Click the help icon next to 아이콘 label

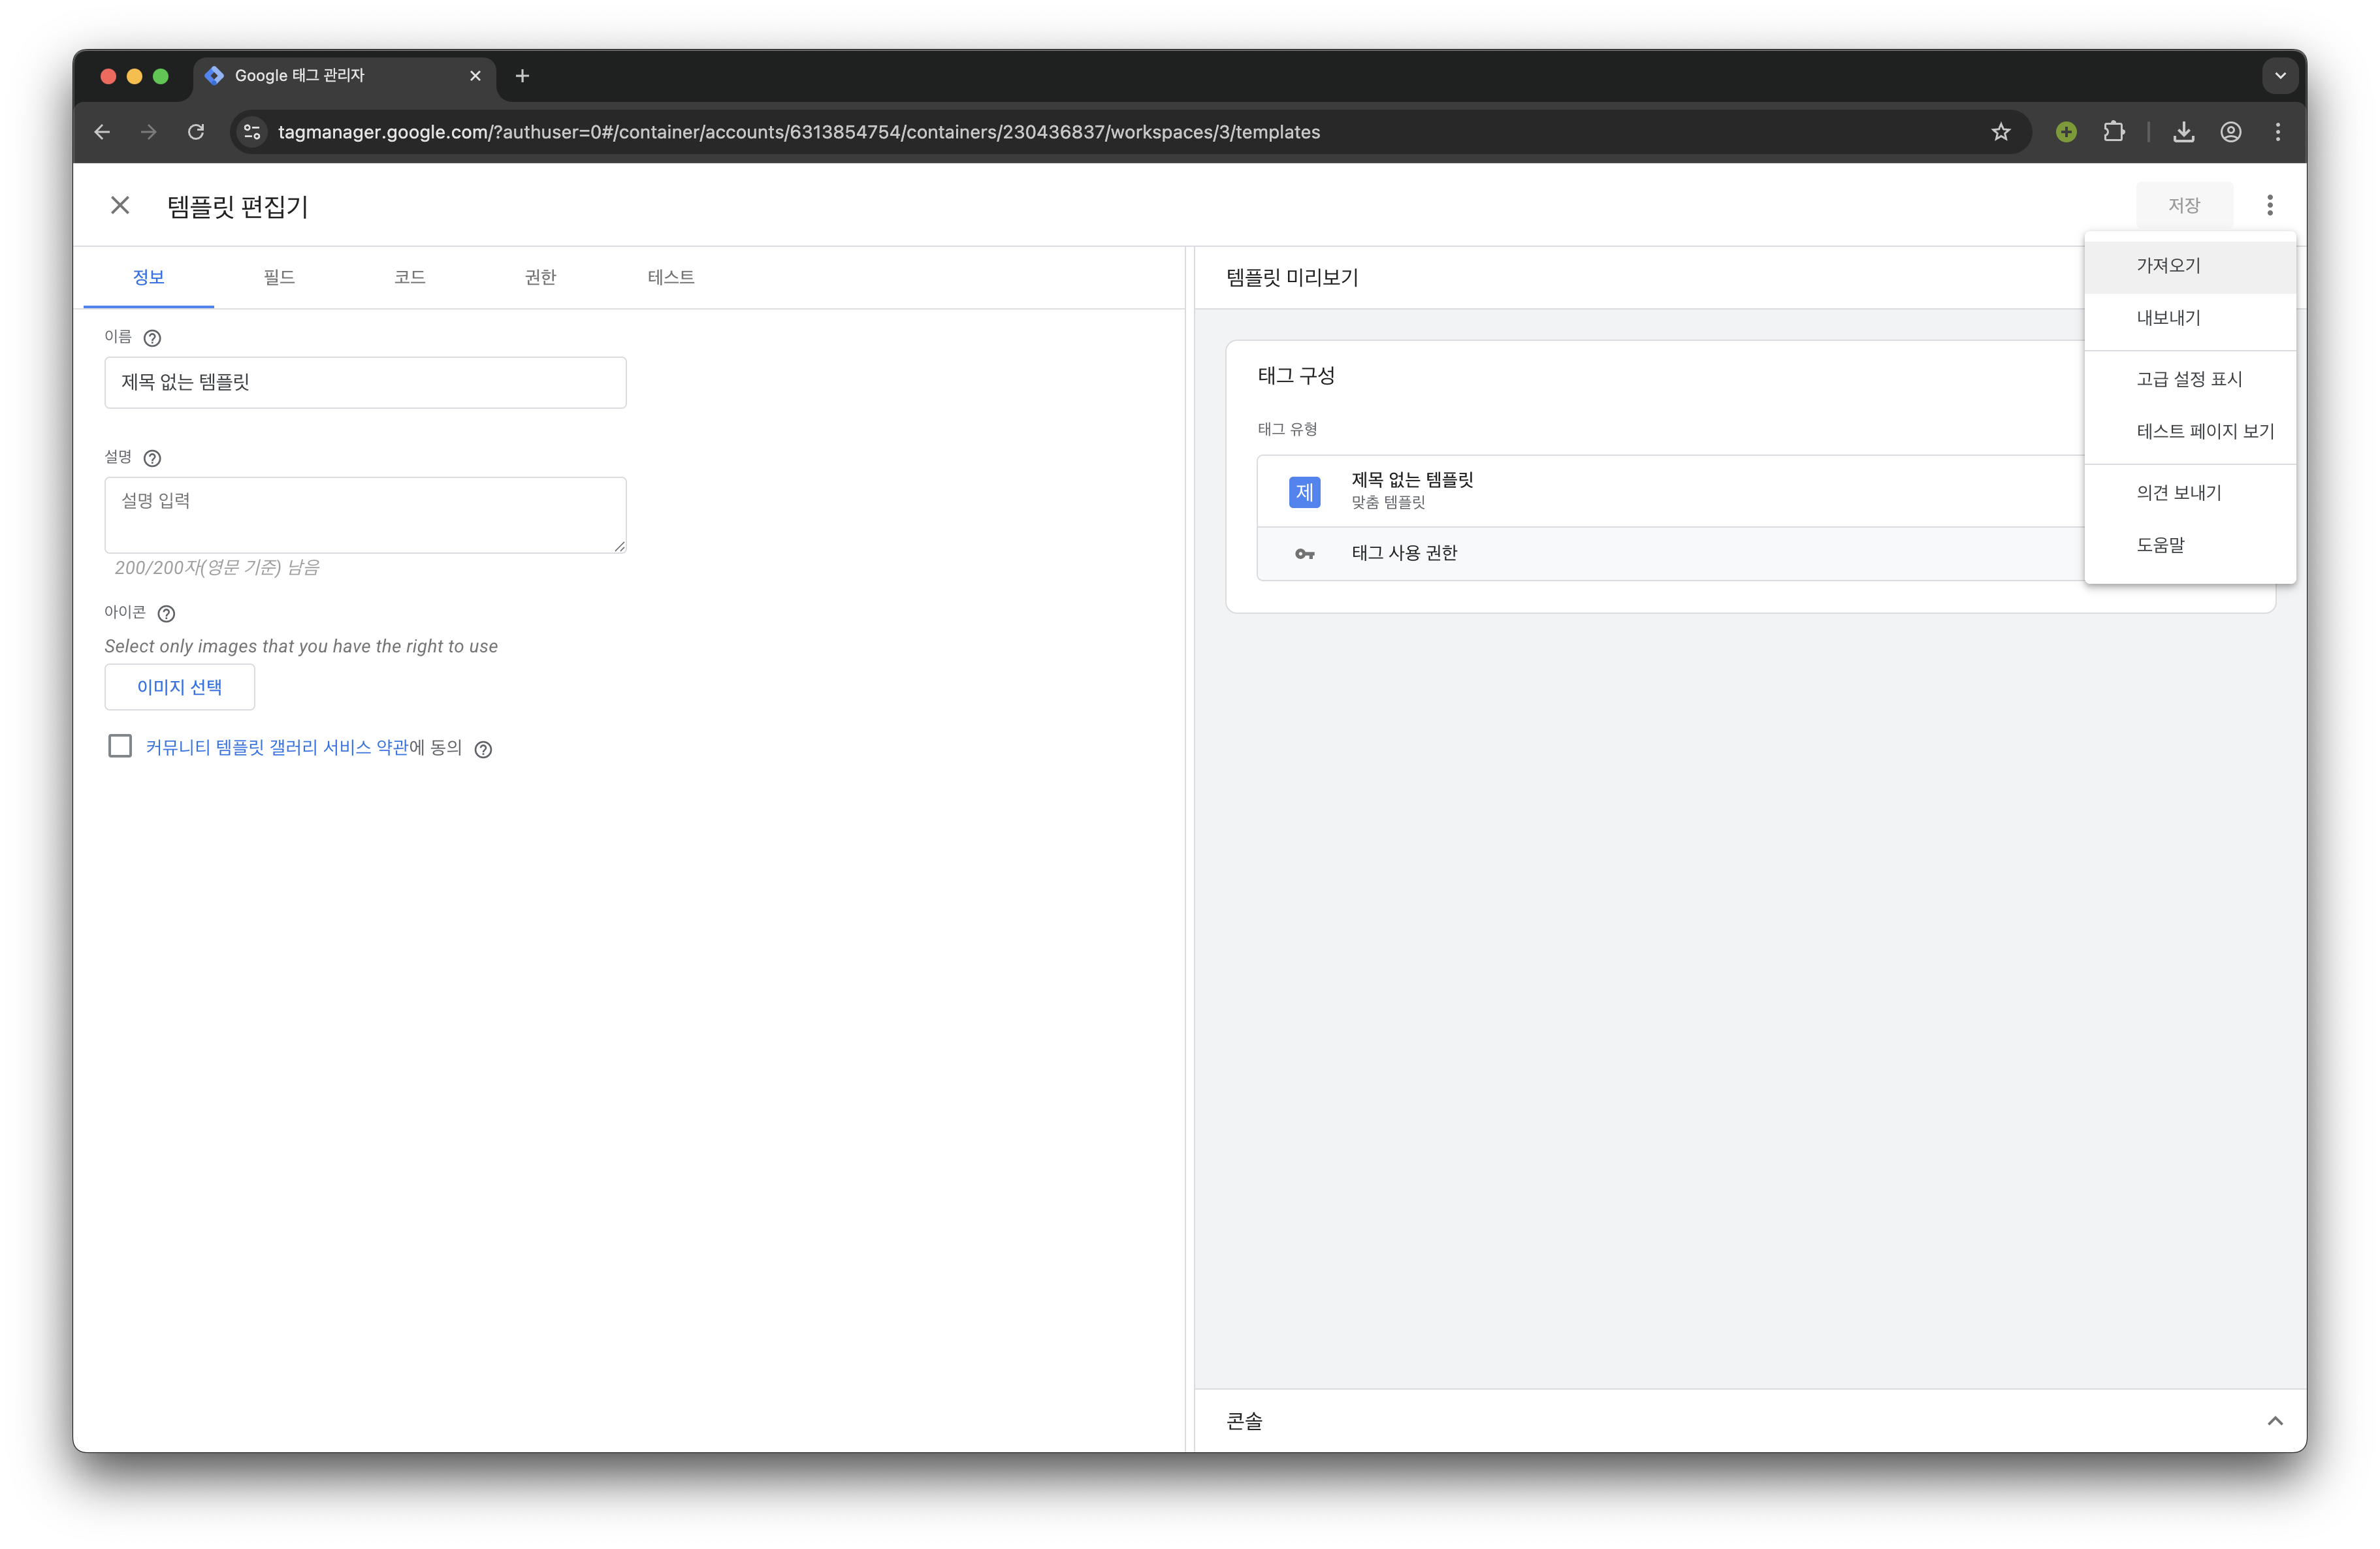click(x=166, y=613)
